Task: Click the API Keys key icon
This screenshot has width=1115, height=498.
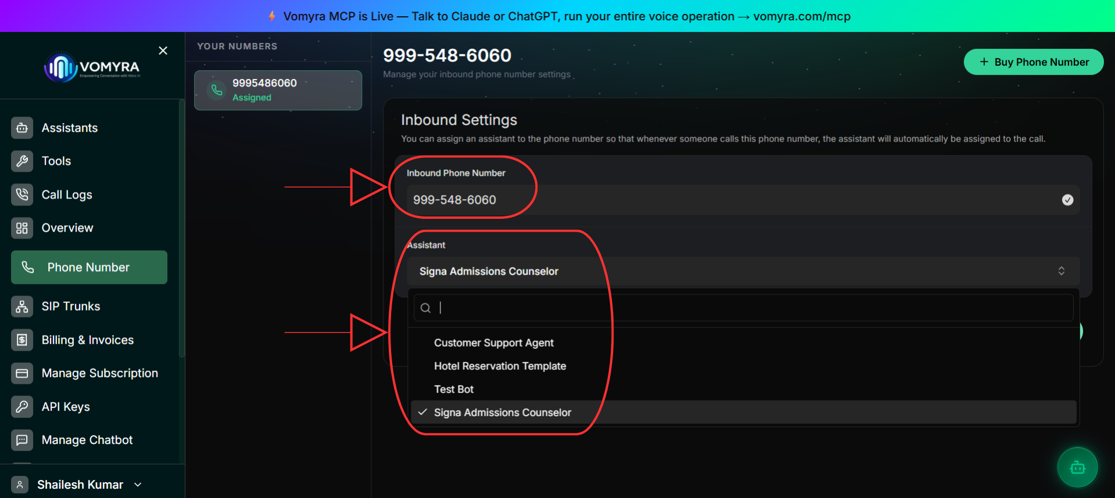Action: point(22,406)
